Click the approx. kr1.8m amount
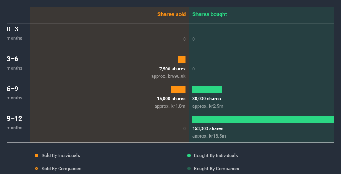Viewport: 341px width, 174px height. click(170, 106)
